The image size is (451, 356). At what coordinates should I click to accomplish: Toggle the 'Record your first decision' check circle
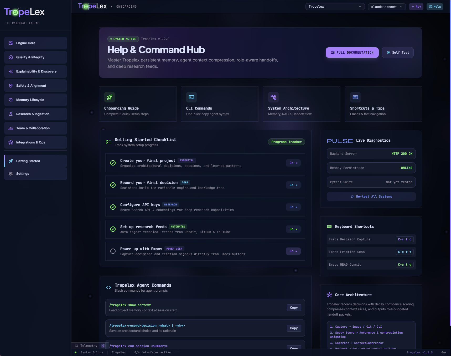113,185
